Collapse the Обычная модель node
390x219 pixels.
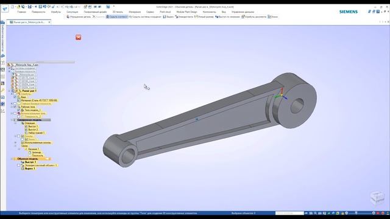click(x=12, y=159)
